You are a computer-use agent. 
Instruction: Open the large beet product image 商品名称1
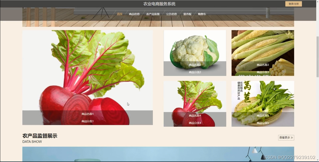tap(87, 77)
